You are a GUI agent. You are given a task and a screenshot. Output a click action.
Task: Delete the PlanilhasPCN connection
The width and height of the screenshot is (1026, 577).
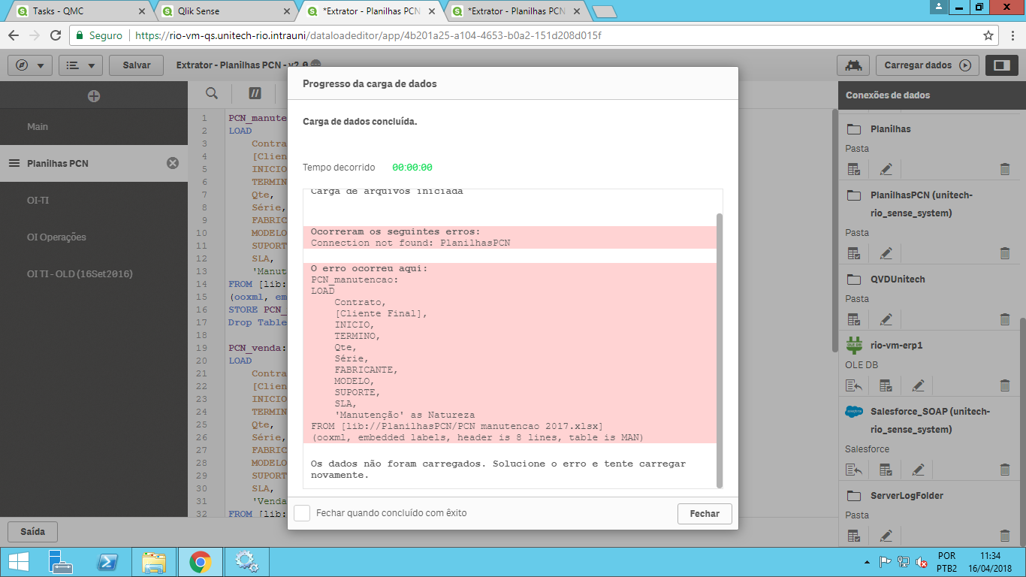click(x=1005, y=253)
